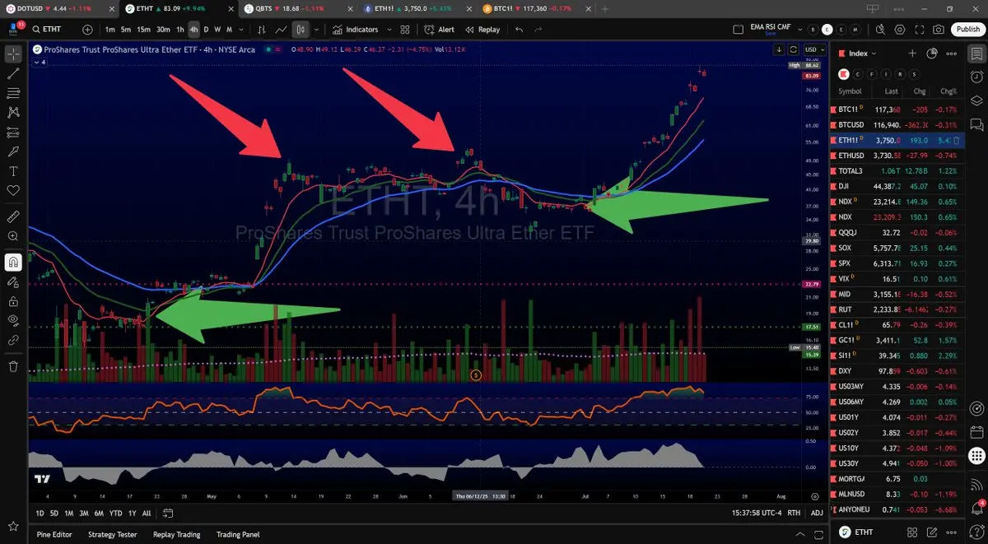Click the ETHT symbol search field
The image size is (988, 544).
(x=54, y=30)
